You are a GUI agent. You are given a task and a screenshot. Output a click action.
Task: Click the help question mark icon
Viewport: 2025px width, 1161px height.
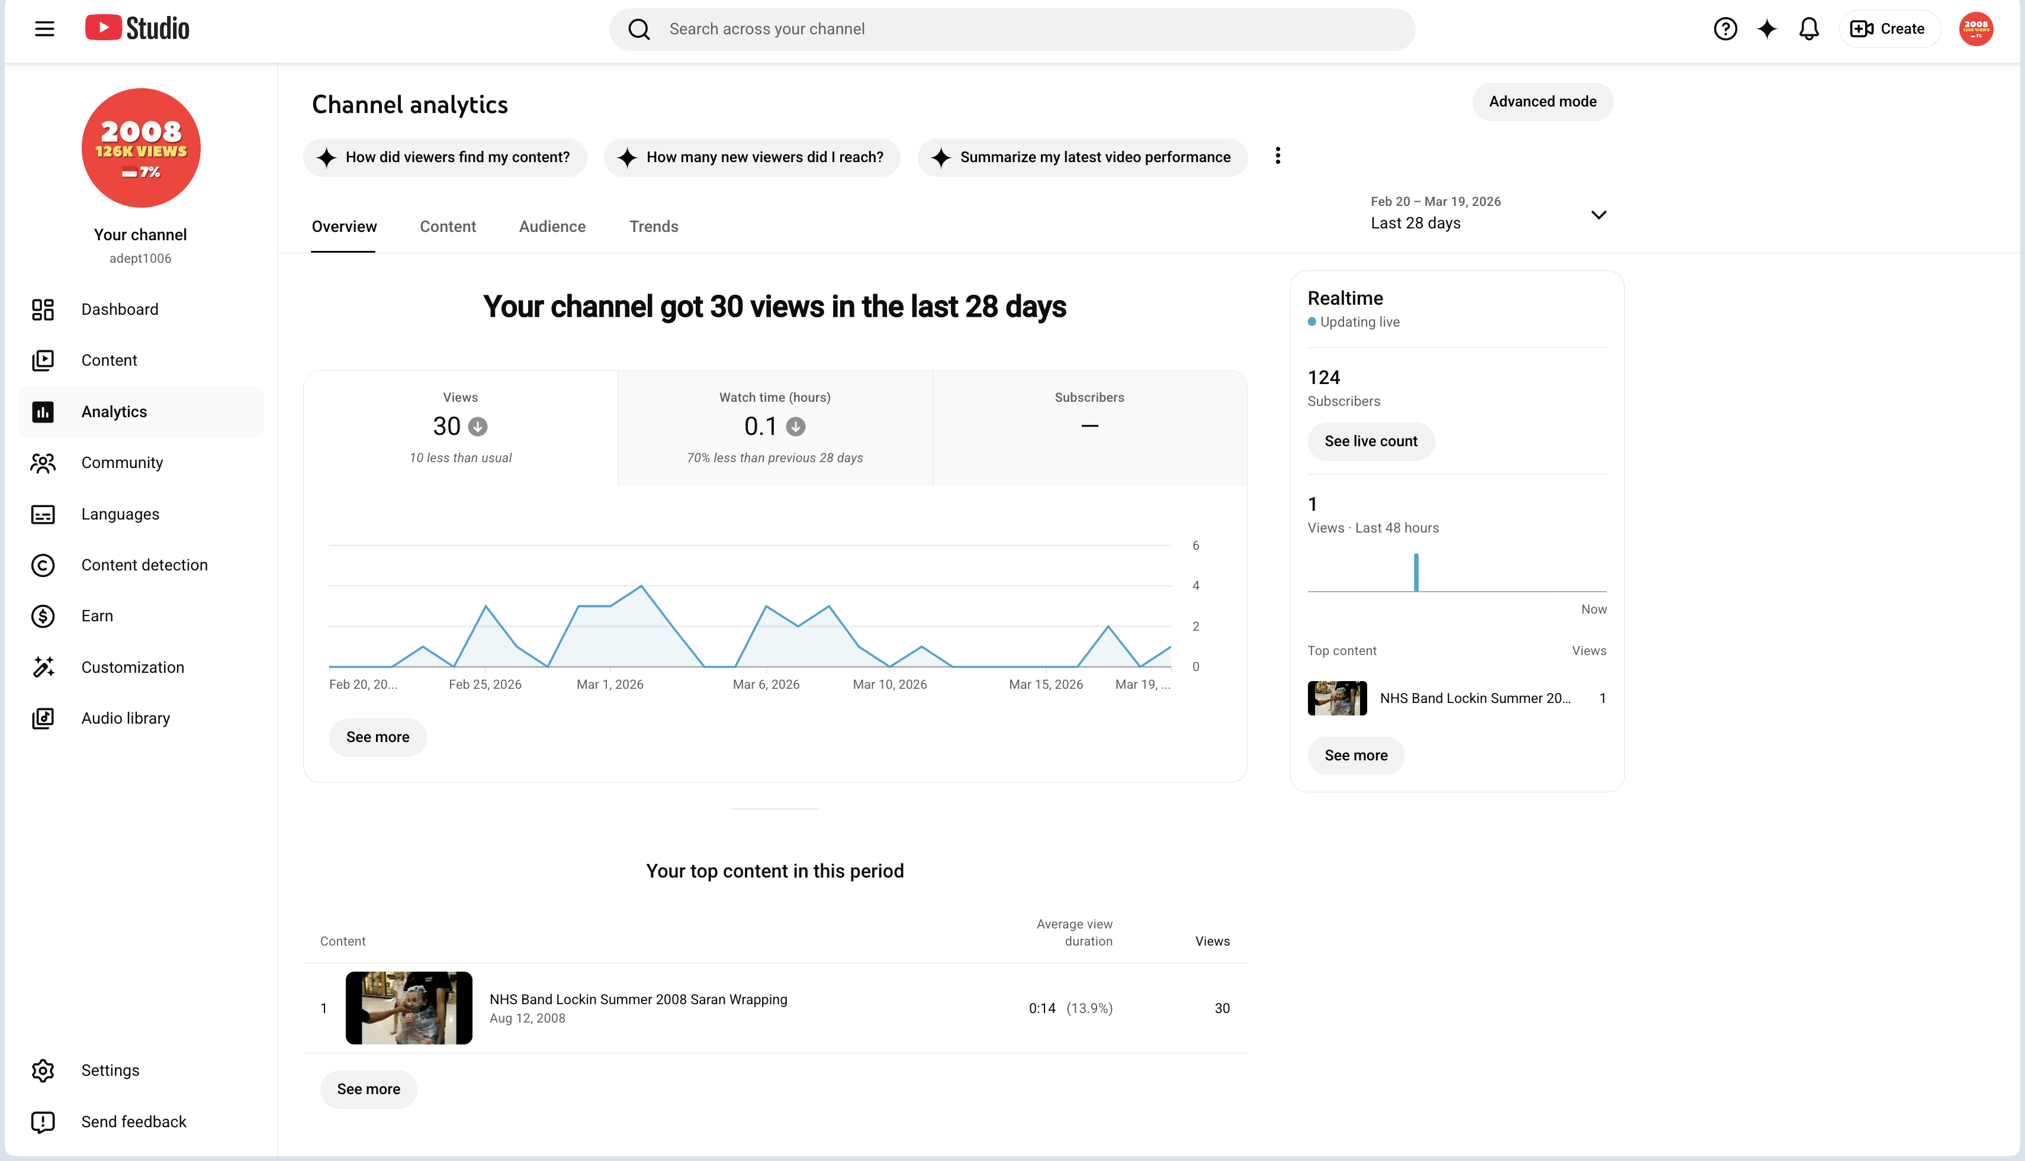[1725, 29]
